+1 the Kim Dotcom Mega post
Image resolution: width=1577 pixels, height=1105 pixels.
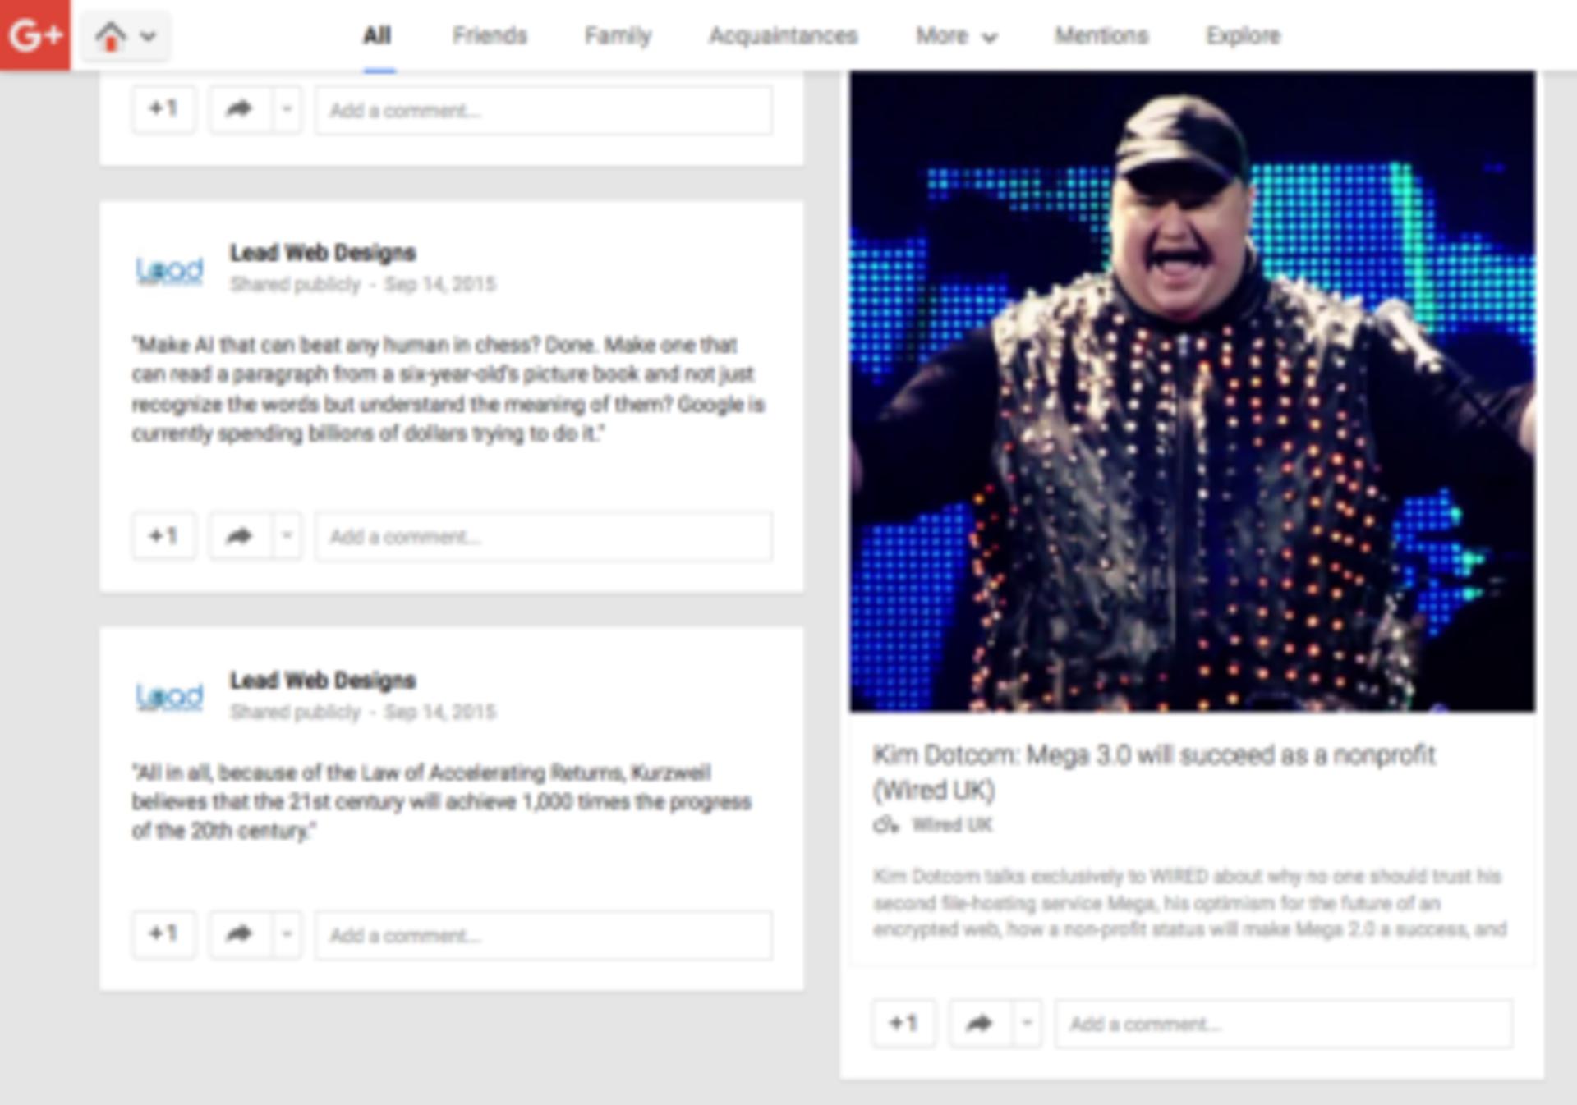pyautogui.click(x=903, y=1023)
